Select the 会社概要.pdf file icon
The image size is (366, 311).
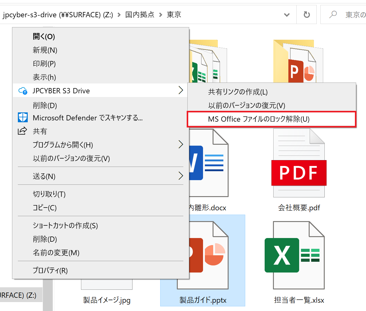click(x=299, y=163)
